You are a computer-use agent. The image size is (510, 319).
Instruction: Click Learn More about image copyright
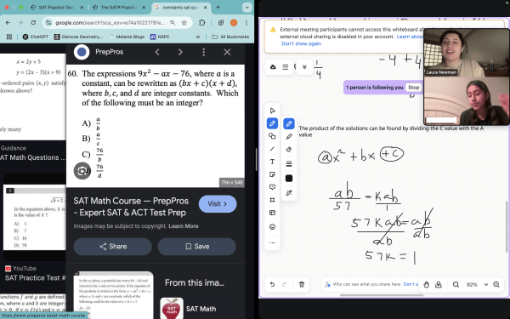pos(184,226)
